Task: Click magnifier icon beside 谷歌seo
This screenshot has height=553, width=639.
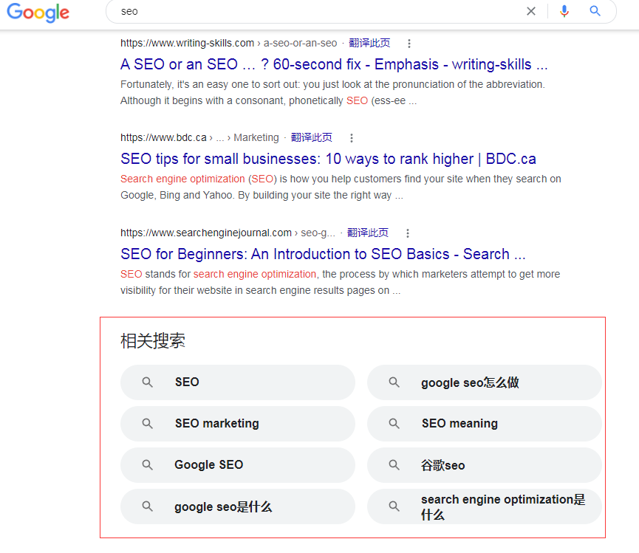Action: [x=394, y=465]
